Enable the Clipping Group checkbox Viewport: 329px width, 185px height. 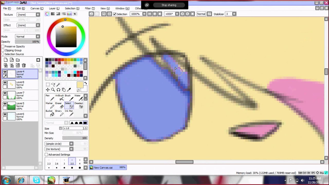pos(3,50)
